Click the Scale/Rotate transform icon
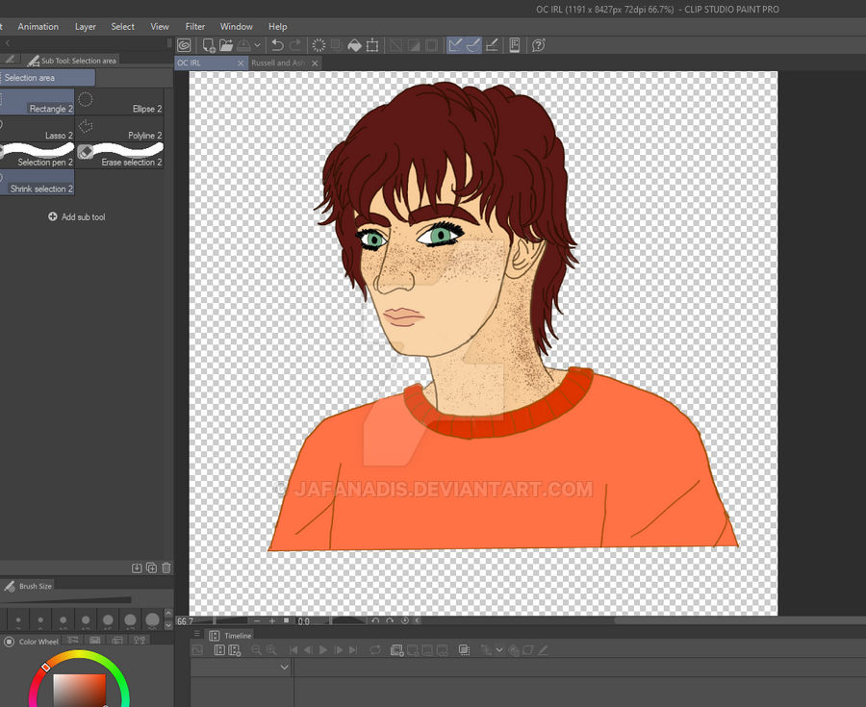Image resolution: width=866 pixels, height=707 pixels. click(x=372, y=45)
